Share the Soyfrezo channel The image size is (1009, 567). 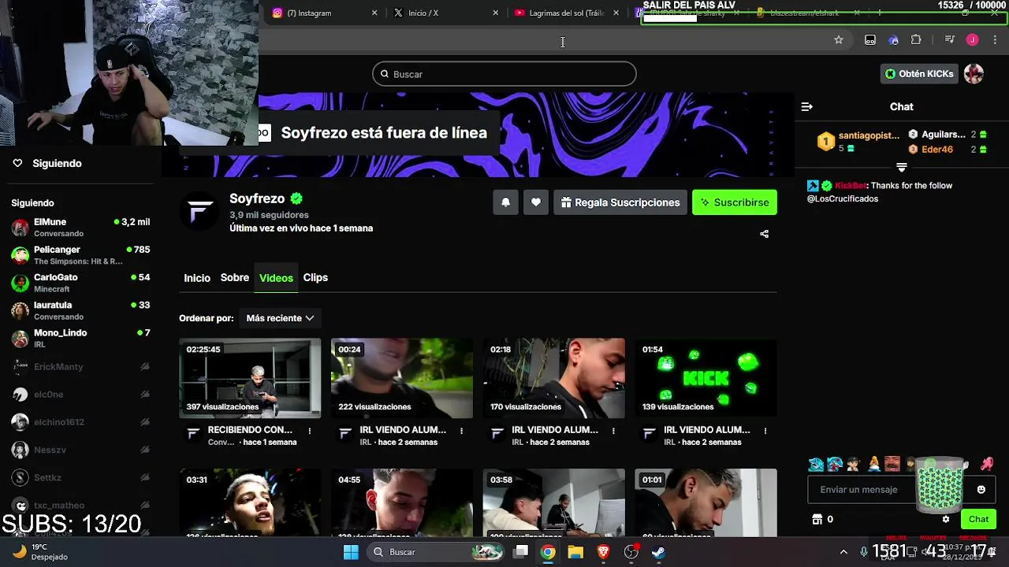pyautogui.click(x=764, y=234)
